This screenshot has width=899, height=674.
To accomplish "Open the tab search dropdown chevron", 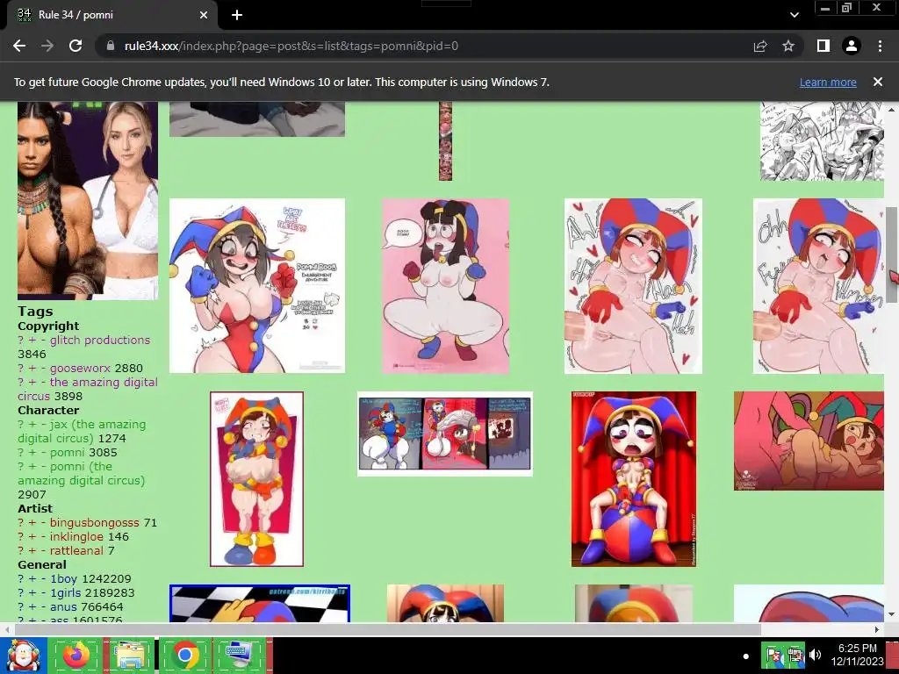I will pos(794,15).
